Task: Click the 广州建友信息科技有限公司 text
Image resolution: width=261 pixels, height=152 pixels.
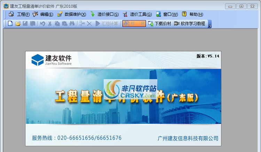Action: tap(188, 138)
